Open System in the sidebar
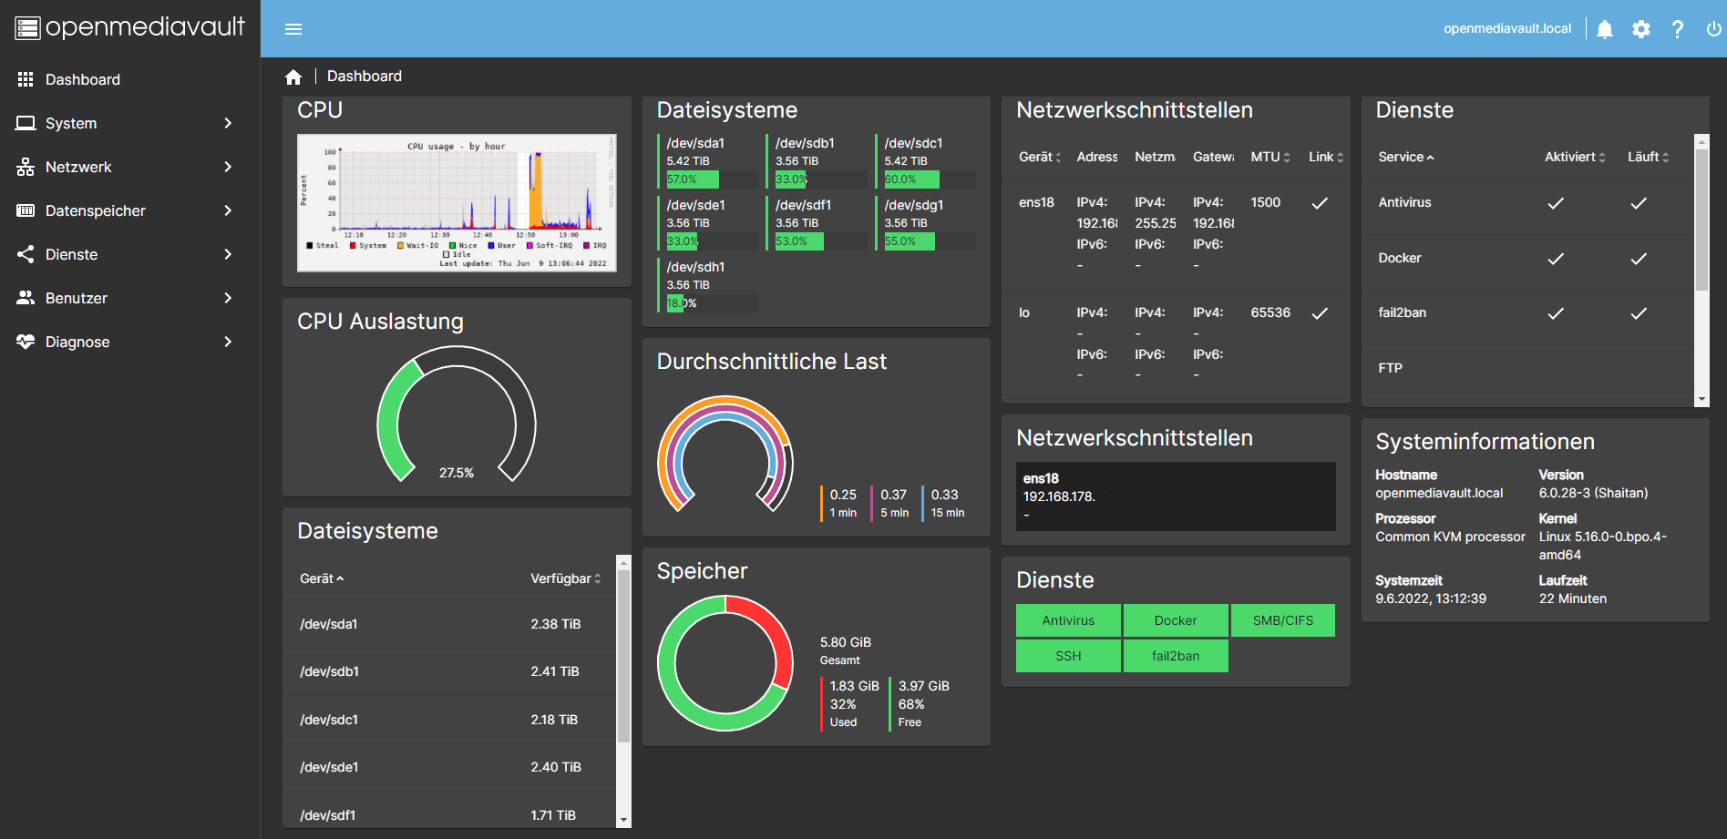The height and width of the screenshot is (839, 1727). point(130,123)
